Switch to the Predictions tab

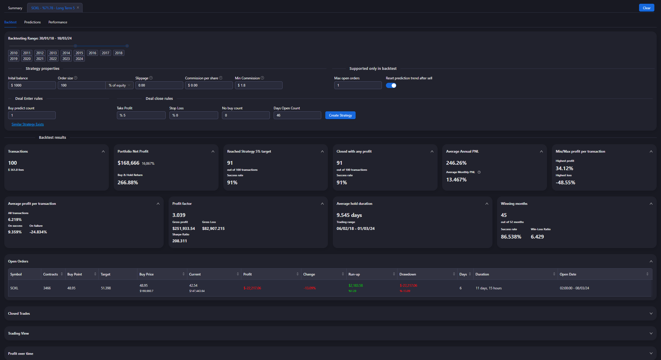[32, 22]
